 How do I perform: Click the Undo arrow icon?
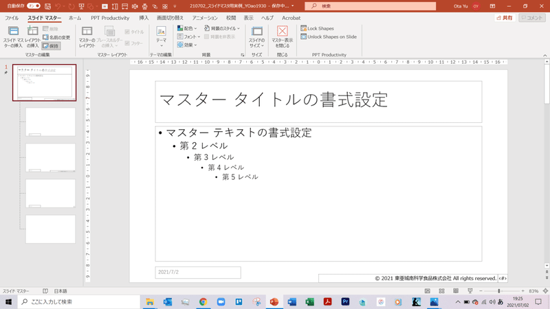58,6
